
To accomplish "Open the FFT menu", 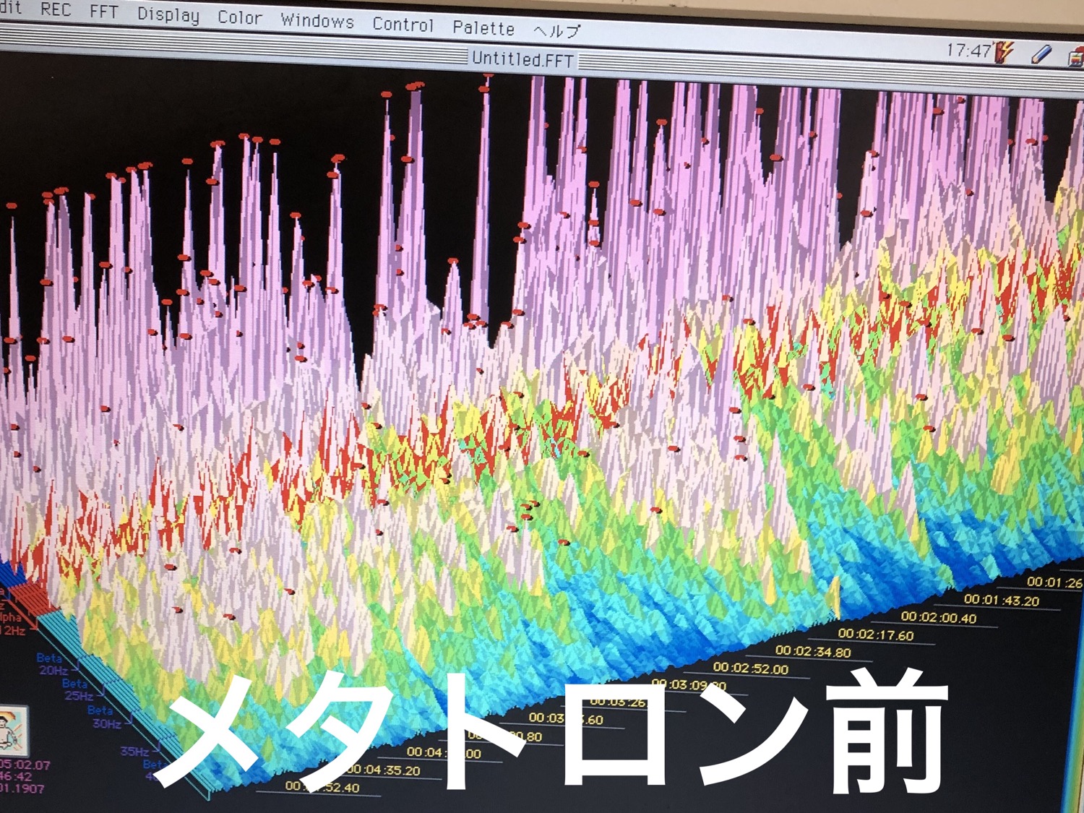I will (x=103, y=12).
